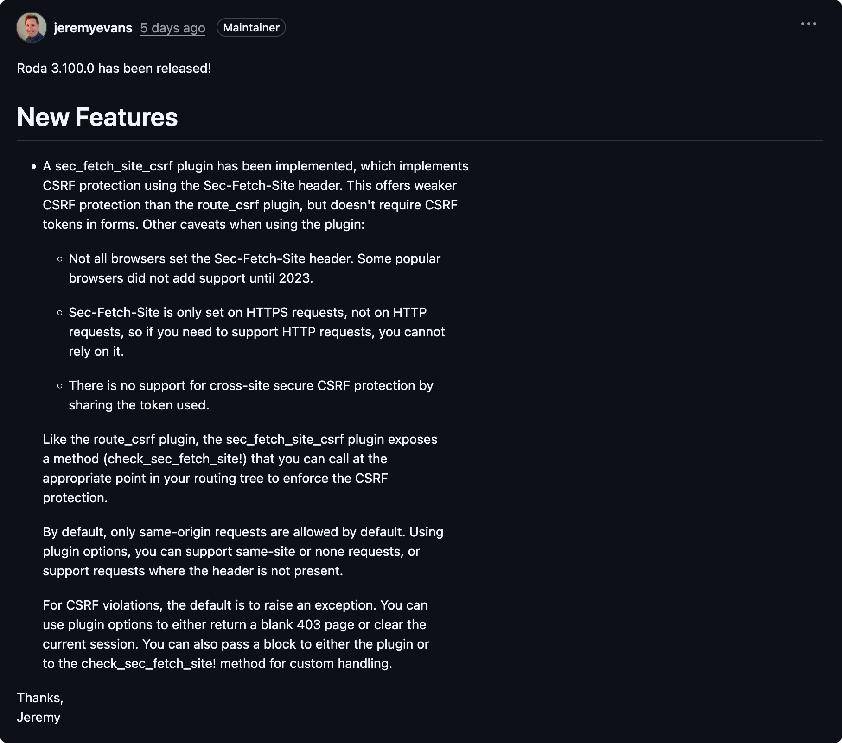Click the 'Jeremy' signature text
This screenshot has height=743, width=842.
click(x=38, y=717)
